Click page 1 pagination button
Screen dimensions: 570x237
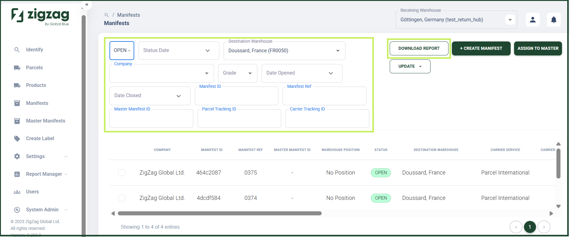[530, 227]
